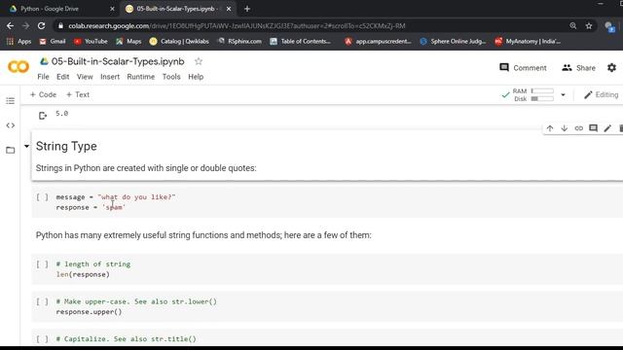
Task: Open the YouTube bookmark
Action: click(x=91, y=41)
